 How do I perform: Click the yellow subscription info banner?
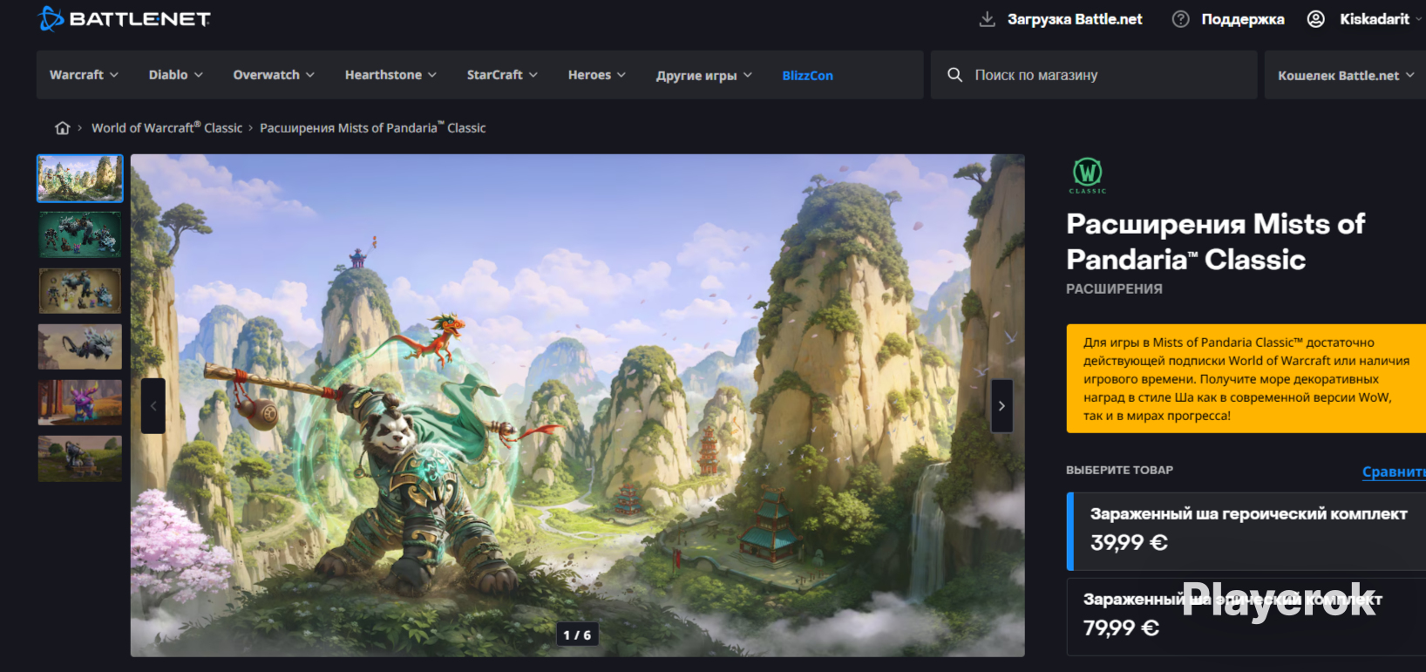tap(1246, 378)
